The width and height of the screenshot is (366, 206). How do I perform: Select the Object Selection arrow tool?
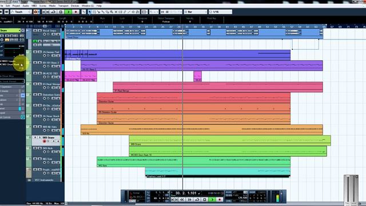click(x=90, y=11)
